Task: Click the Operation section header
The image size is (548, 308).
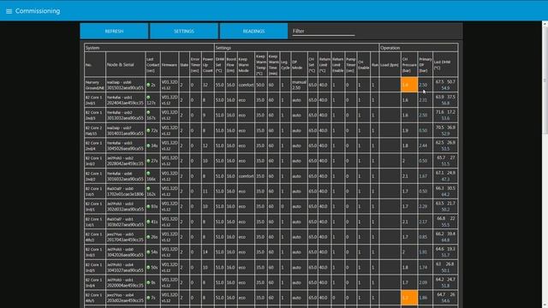Action: (419, 48)
